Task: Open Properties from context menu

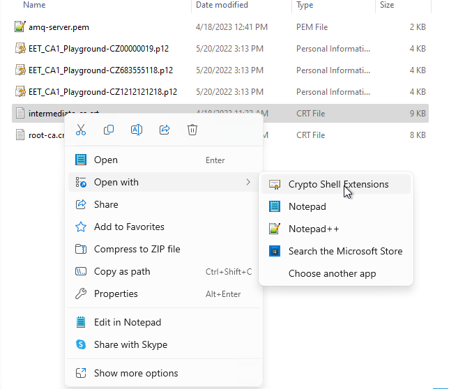Action: [x=116, y=293]
